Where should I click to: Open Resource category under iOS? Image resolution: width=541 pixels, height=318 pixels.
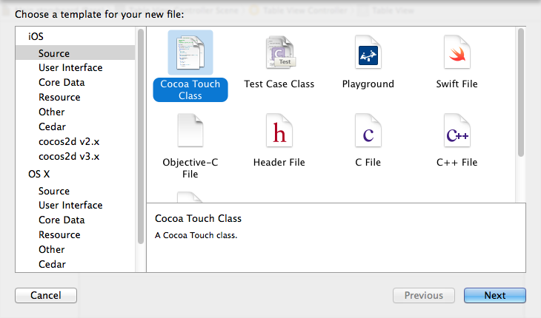click(x=59, y=97)
